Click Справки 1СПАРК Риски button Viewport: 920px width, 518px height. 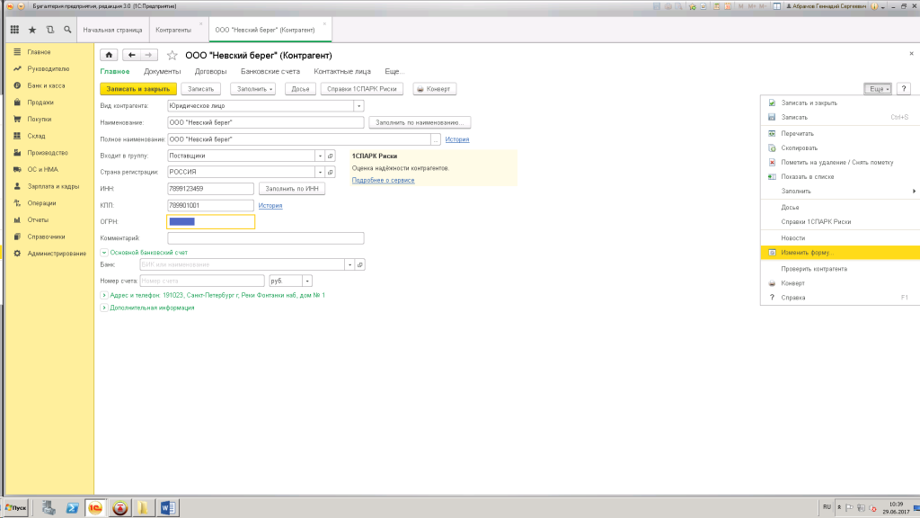pyautogui.click(x=361, y=89)
